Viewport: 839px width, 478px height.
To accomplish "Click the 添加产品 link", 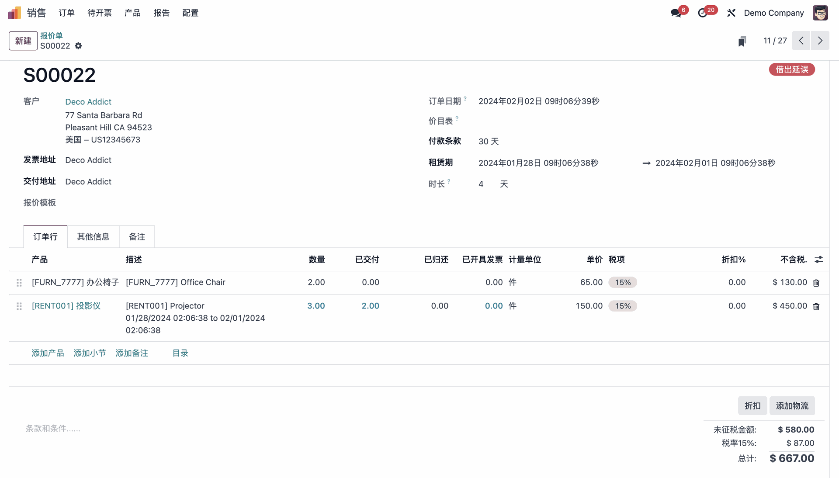I will 48,353.
